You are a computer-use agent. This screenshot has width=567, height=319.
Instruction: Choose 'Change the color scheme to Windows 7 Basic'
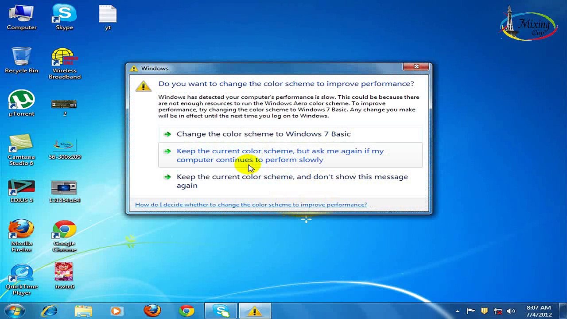[290, 134]
